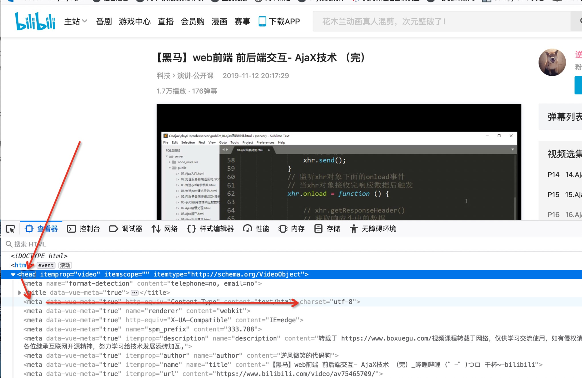Click the video player area
The height and width of the screenshot is (378, 582).
339,162
